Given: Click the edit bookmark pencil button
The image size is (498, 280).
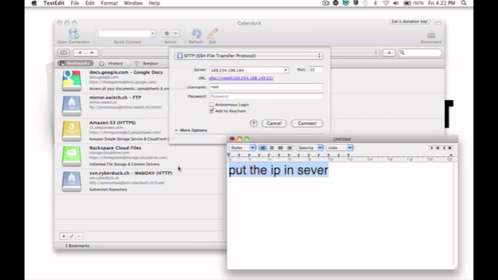Looking at the screenshot, I should 71,236.
